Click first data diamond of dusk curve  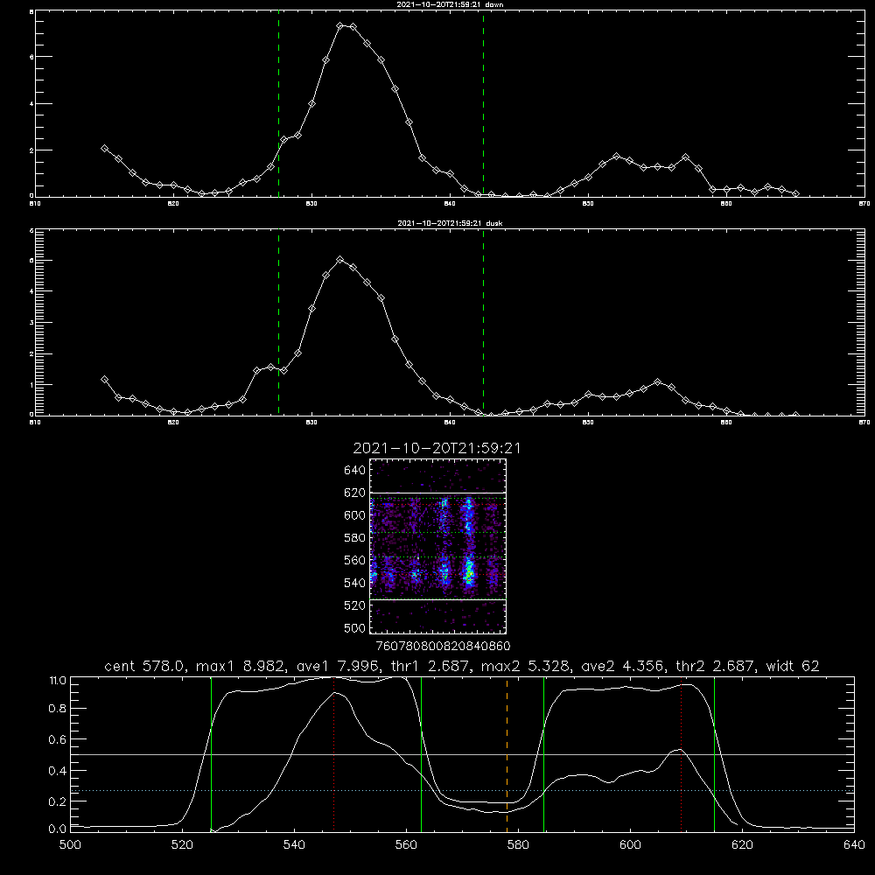[104, 380]
